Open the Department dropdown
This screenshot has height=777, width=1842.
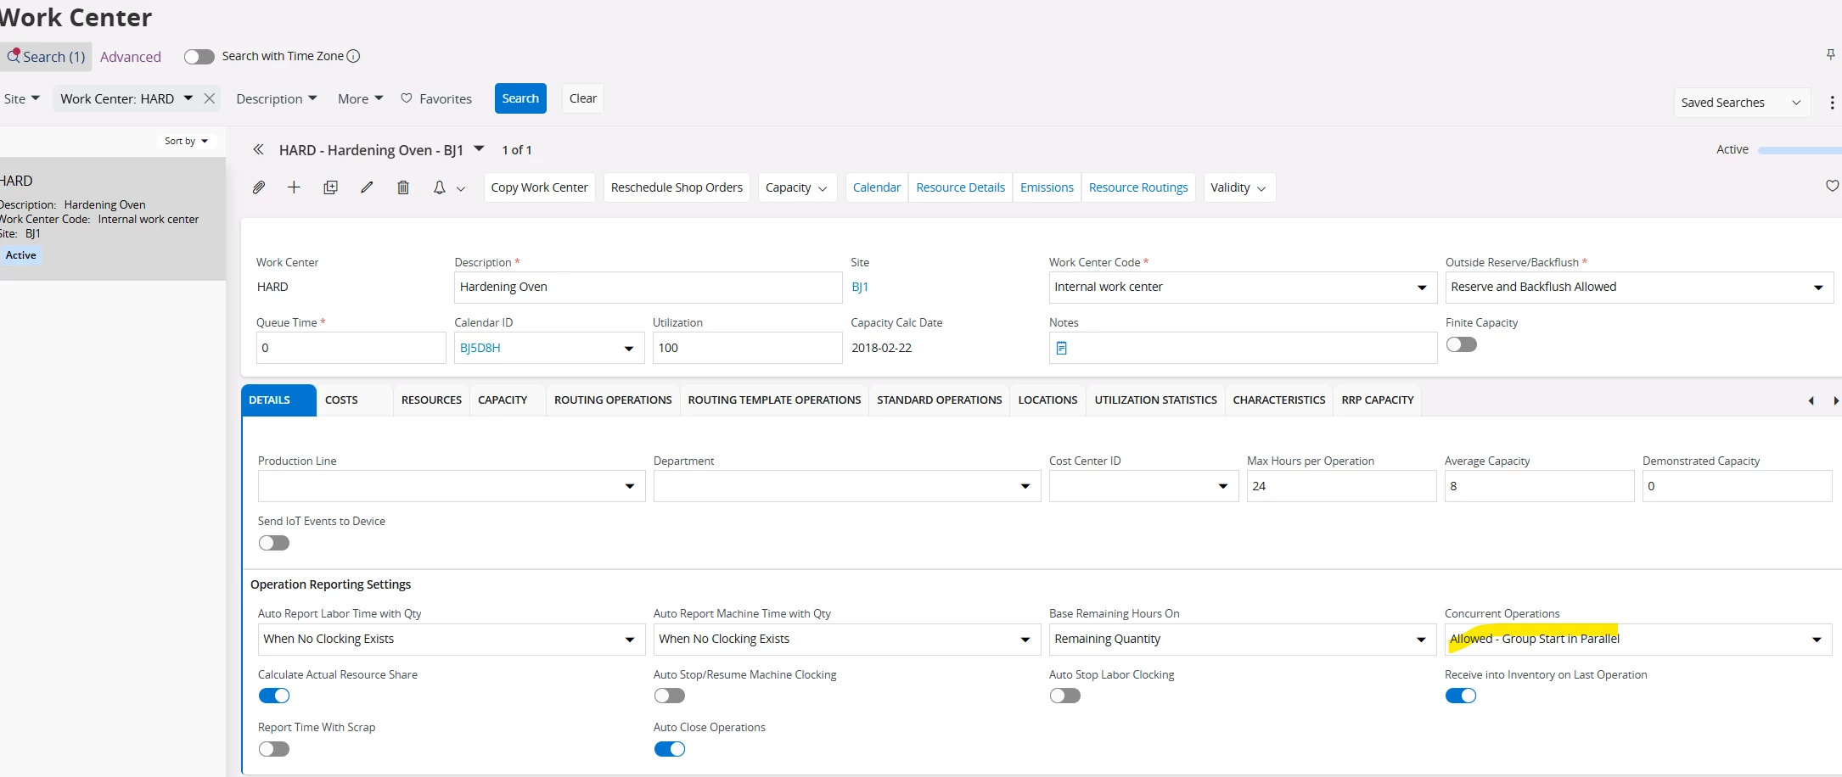coord(1025,486)
